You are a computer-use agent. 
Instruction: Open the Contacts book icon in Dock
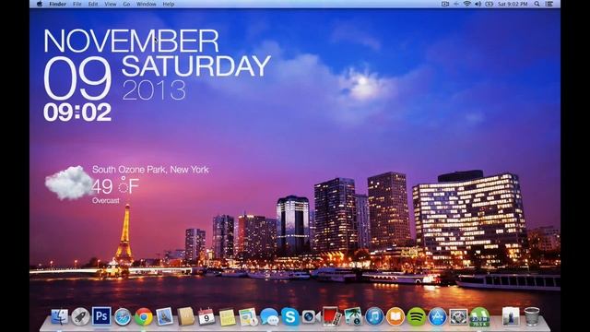point(185,317)
